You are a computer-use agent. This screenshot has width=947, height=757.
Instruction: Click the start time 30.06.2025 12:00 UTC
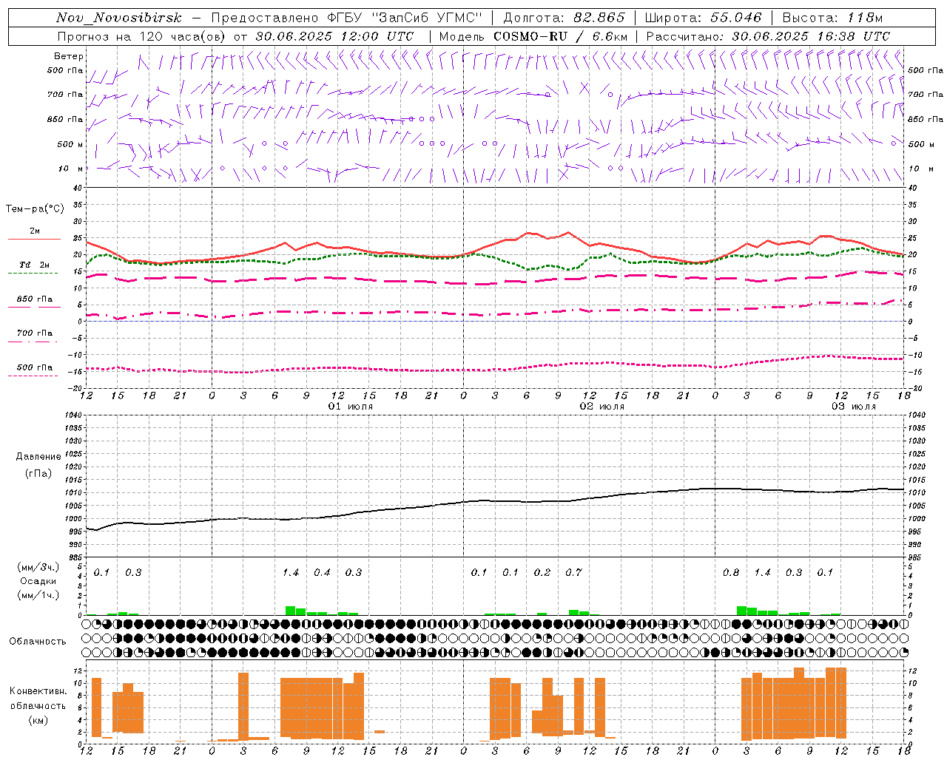pos(335,36)
